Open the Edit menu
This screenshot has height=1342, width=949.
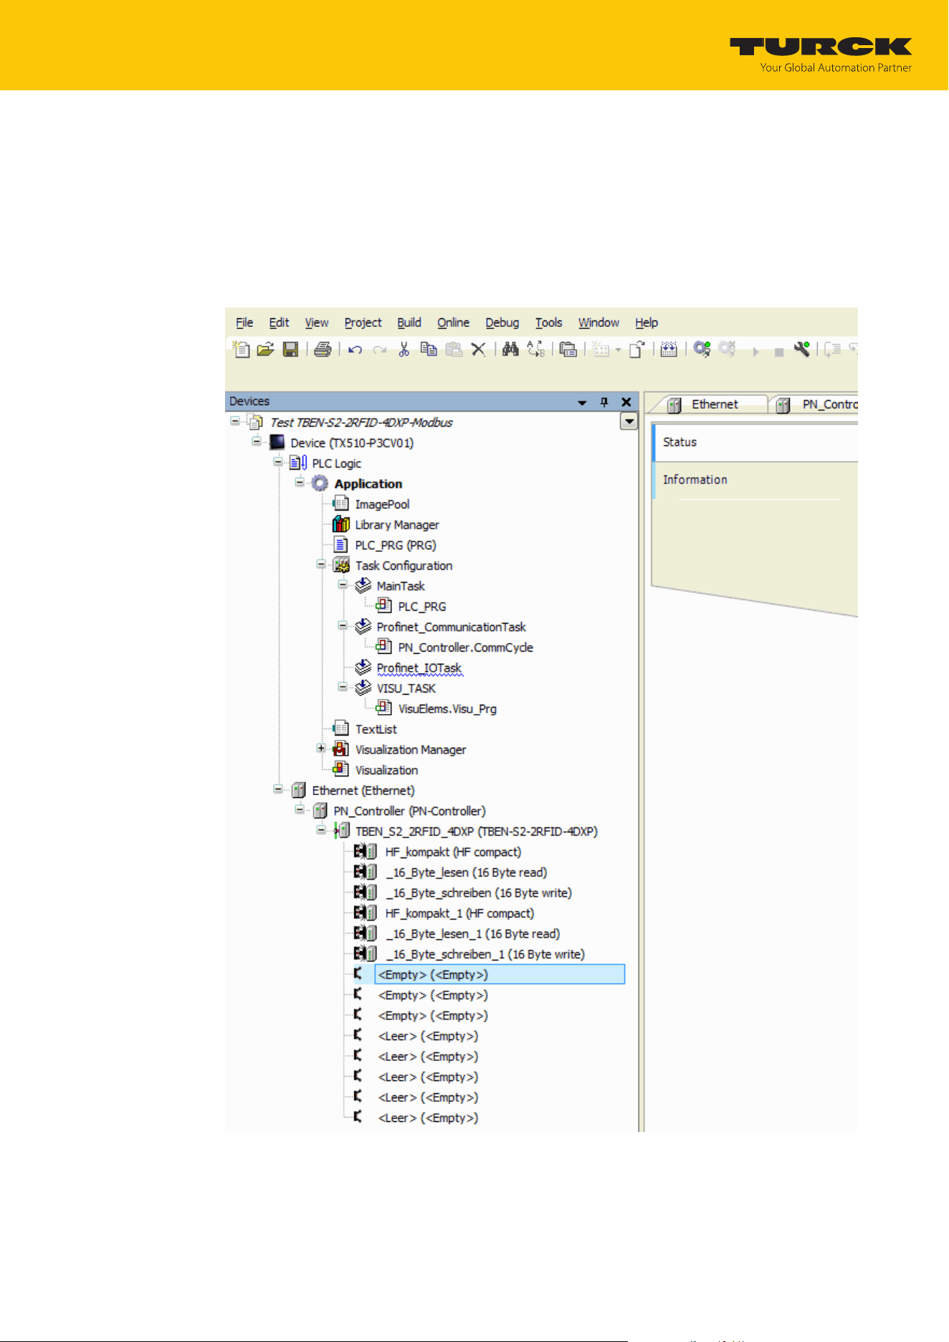279,323
